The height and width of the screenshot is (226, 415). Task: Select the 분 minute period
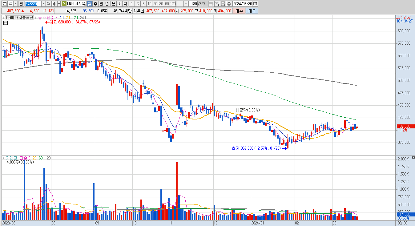click(113, 4)
